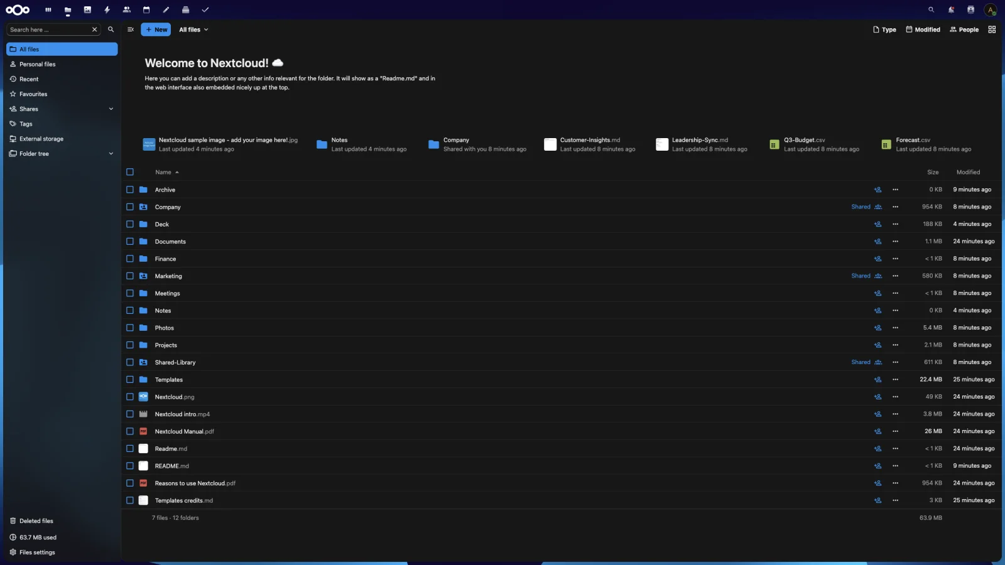The image size is (1005, 565).
Task: Click the share icon for Nextcloud intro.mp4
Action: point(877,414)
